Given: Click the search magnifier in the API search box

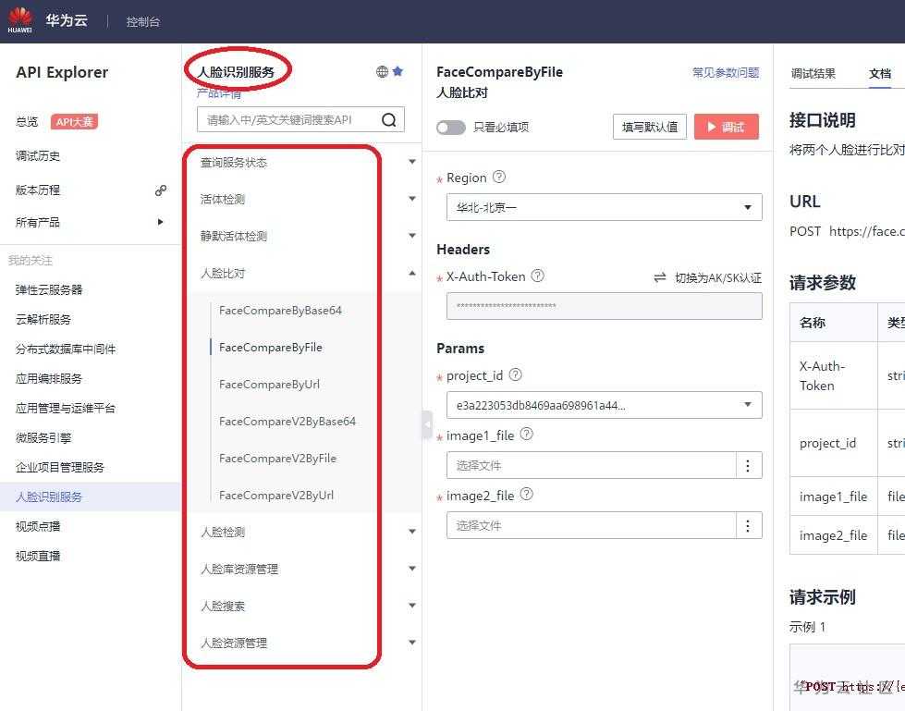Looking at the screenshot, I should click(388, 119).
